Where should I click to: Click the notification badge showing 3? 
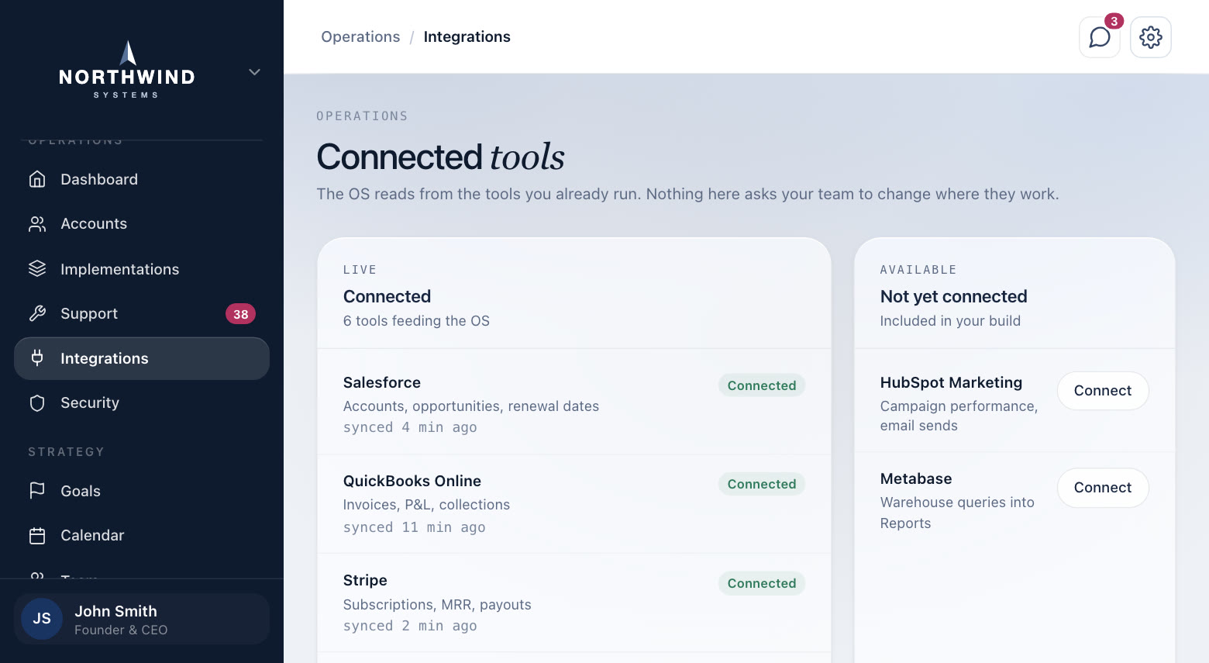point(1114,21)
